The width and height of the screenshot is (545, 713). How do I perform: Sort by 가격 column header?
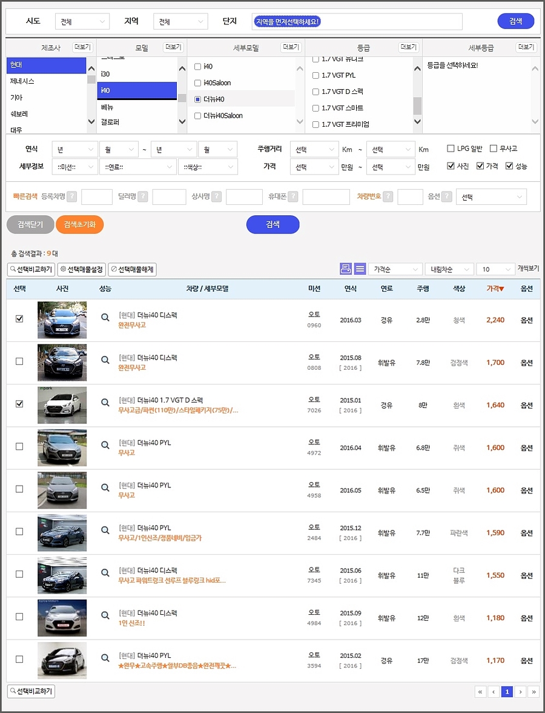tap(495, 289)
